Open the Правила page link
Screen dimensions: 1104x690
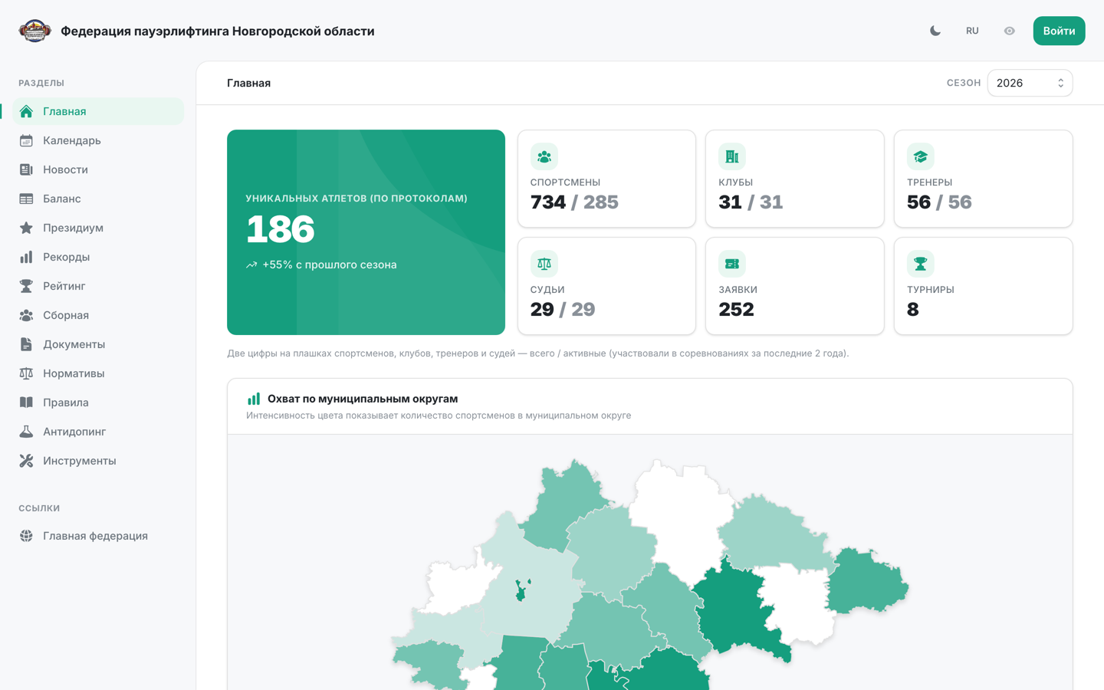pyautogui.click(x=98, y=402)
